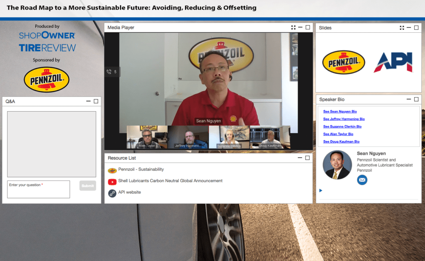This screenshot has width=425, height=261.
Task: Expand the blue arrow under speaker bio
Action: (321, 190)
